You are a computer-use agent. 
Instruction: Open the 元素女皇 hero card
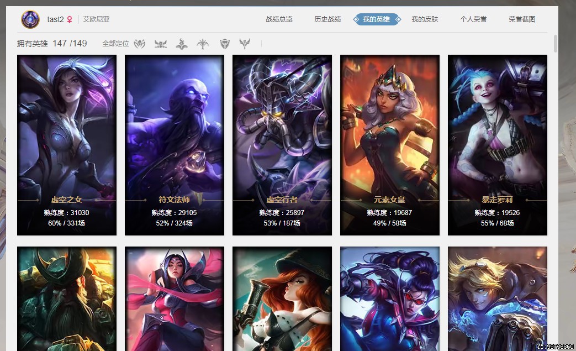point(390,145)
